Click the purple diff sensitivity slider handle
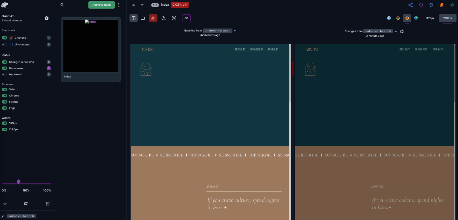Image resolution: width=458 pixels, height=220 pixels. coord(18,182)
